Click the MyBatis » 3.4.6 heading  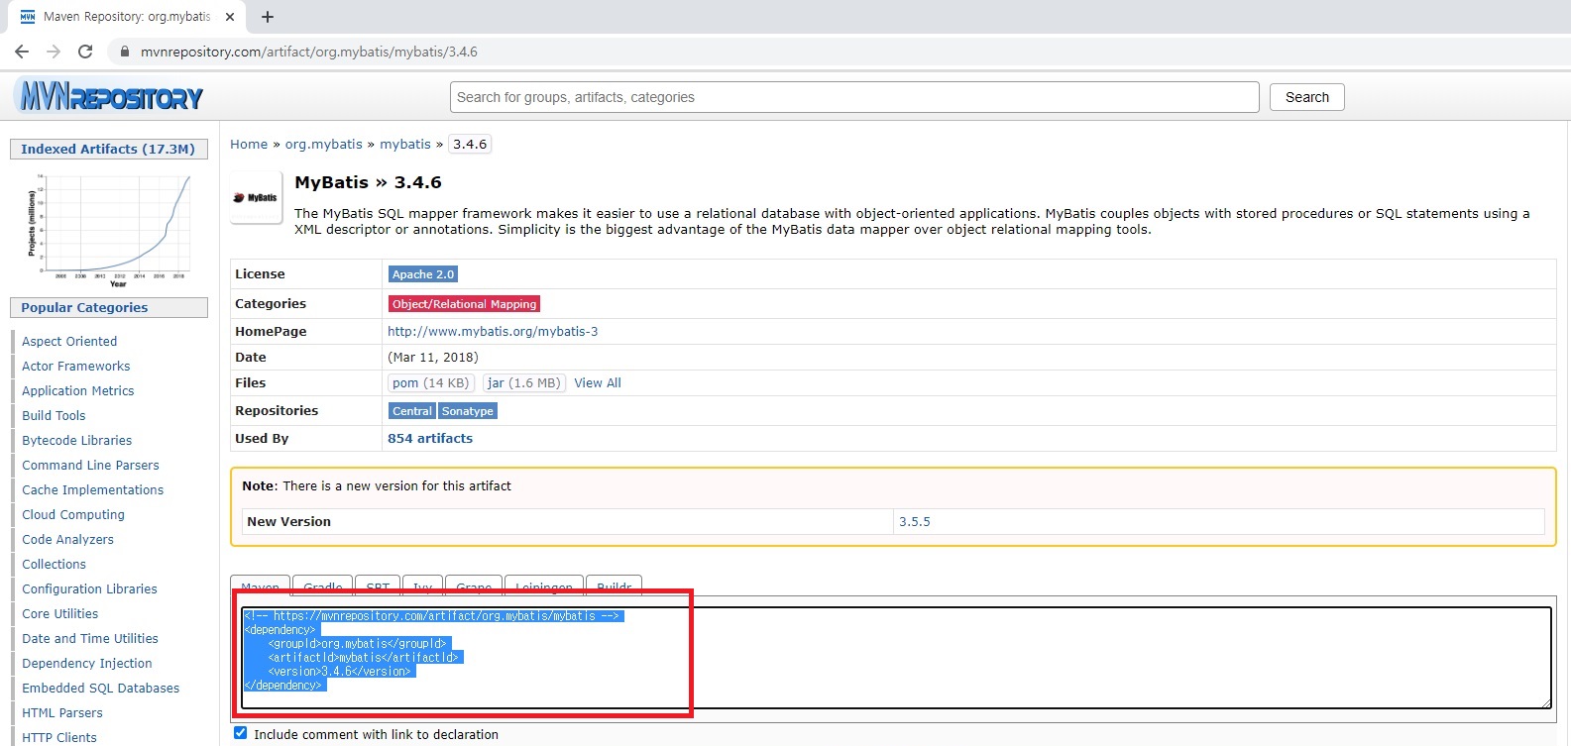(369, 182)
